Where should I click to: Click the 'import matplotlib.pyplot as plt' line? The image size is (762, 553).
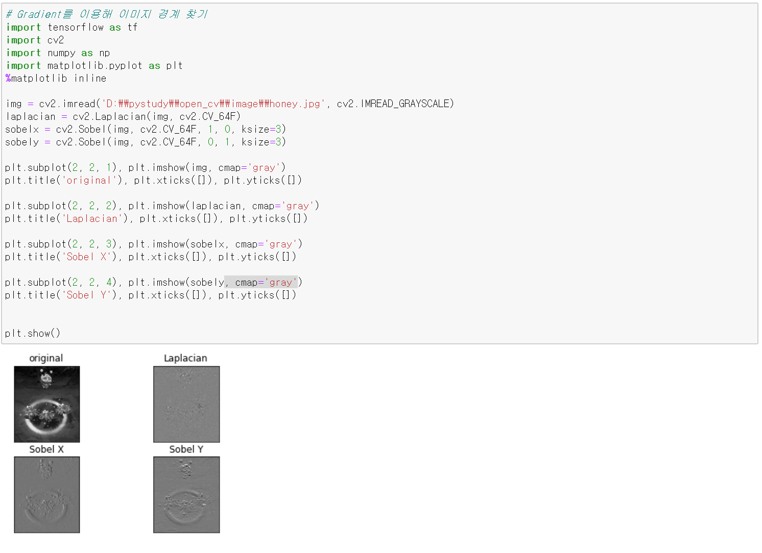pyautogui.click(x=94, y=66)
